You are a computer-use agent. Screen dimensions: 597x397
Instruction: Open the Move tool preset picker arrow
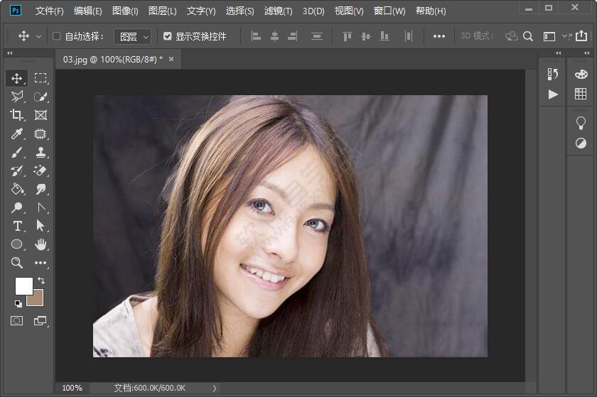(x=38, y=37)
